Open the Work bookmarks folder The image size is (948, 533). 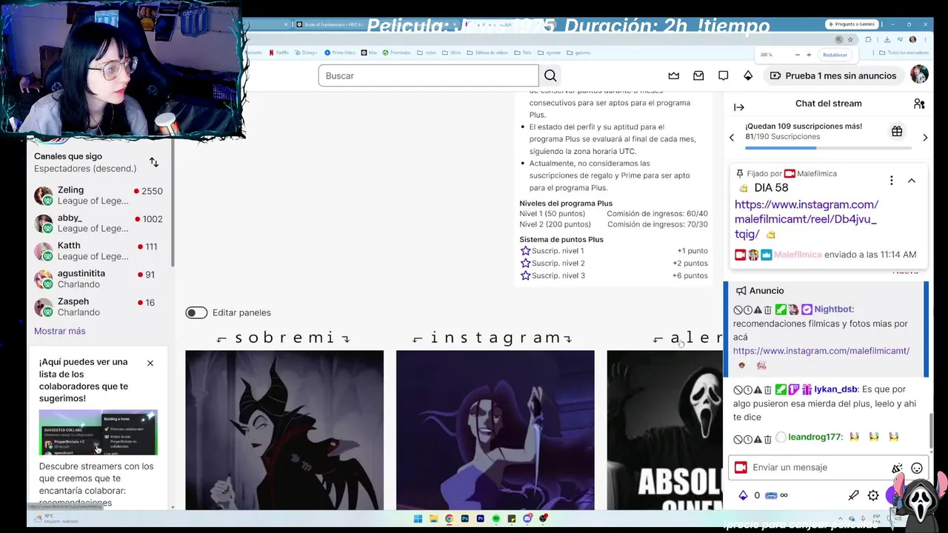(x=453, y=53)
